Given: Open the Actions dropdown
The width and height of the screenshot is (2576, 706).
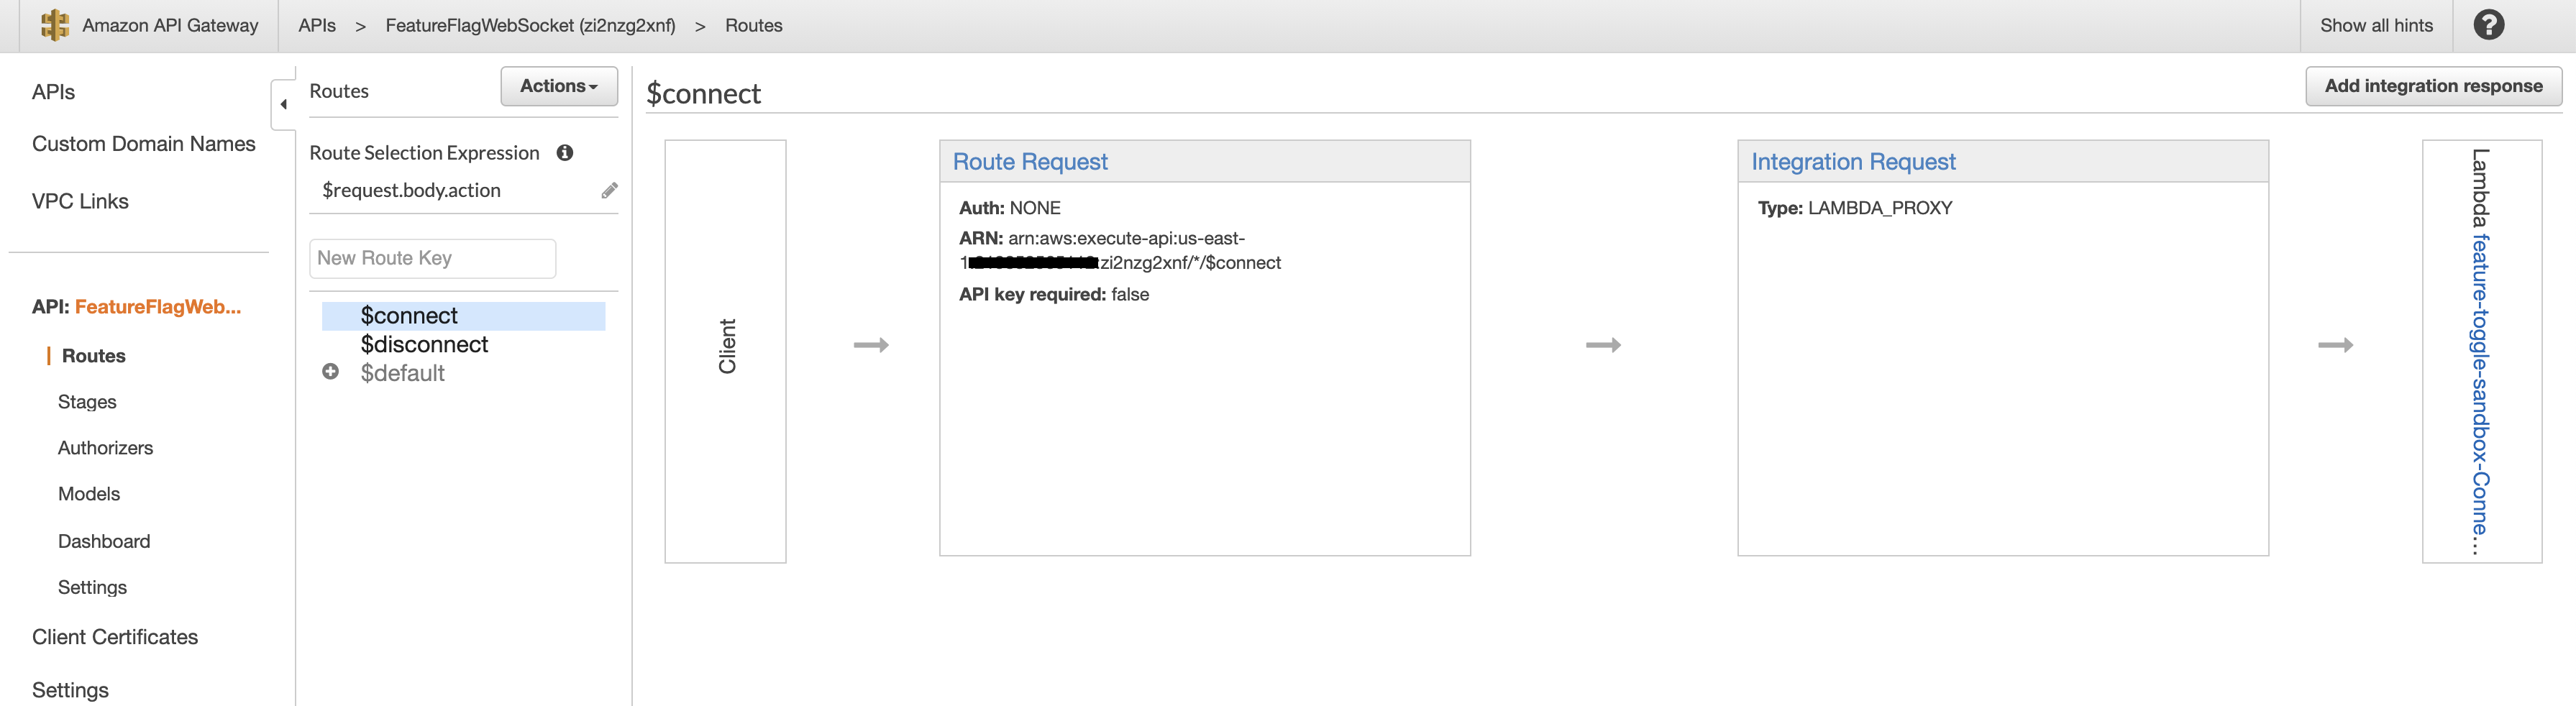Looking at the screenshot, I should (557, 86).
